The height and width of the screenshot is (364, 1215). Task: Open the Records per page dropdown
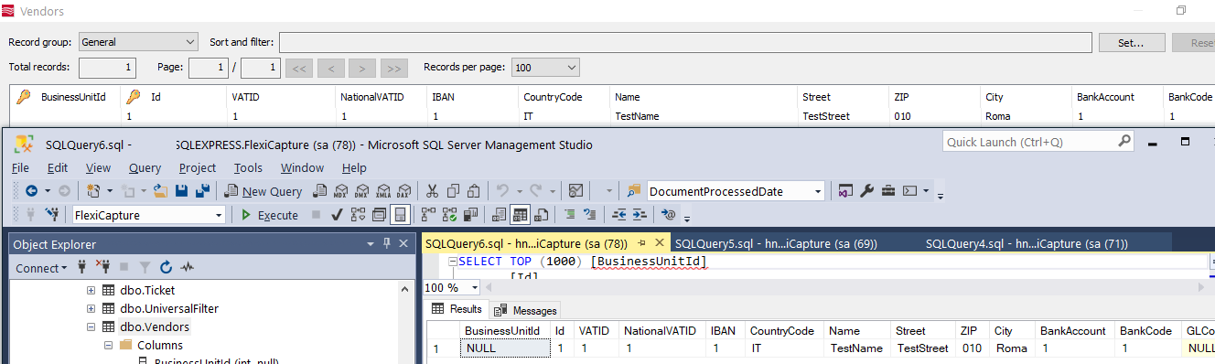click(x=571, y=68)
